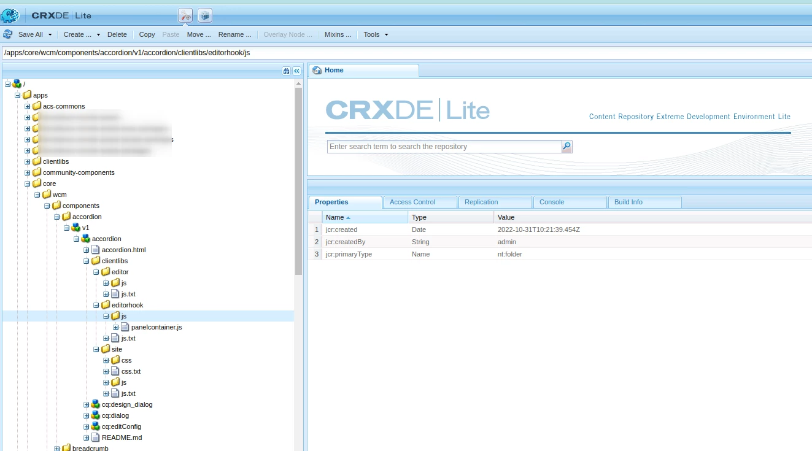Click the root node icon beside /
Screen dimensions: 812x451
click(17, 84)
